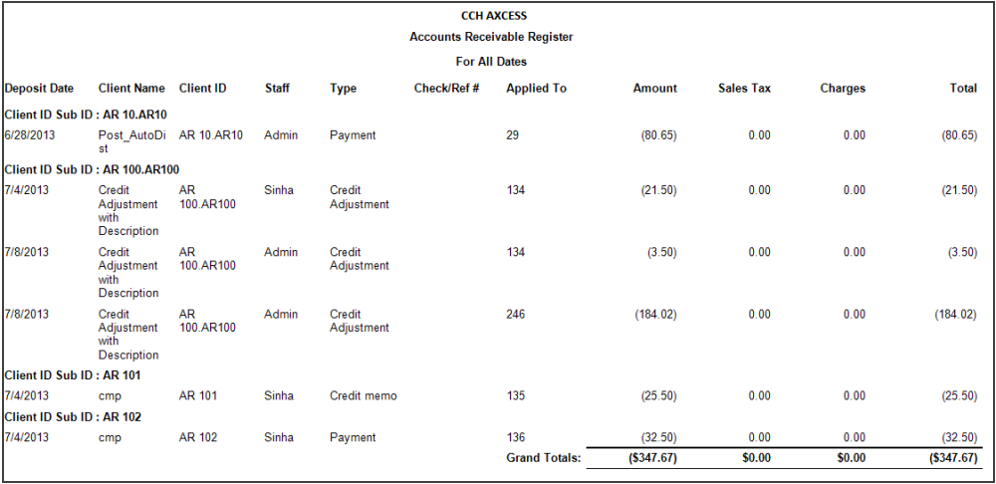Screen dimensions: 996x484
Task: Select the Accounts Receivable Register report title
Action: (x=491, y=37)
